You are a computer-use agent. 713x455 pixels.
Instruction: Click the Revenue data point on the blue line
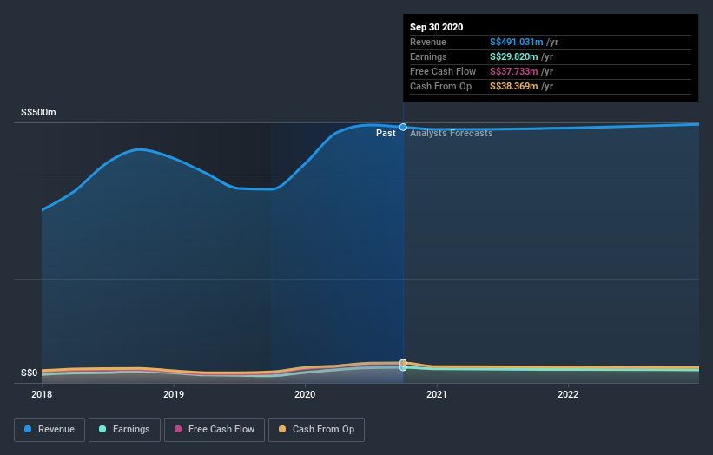[403, 128]
